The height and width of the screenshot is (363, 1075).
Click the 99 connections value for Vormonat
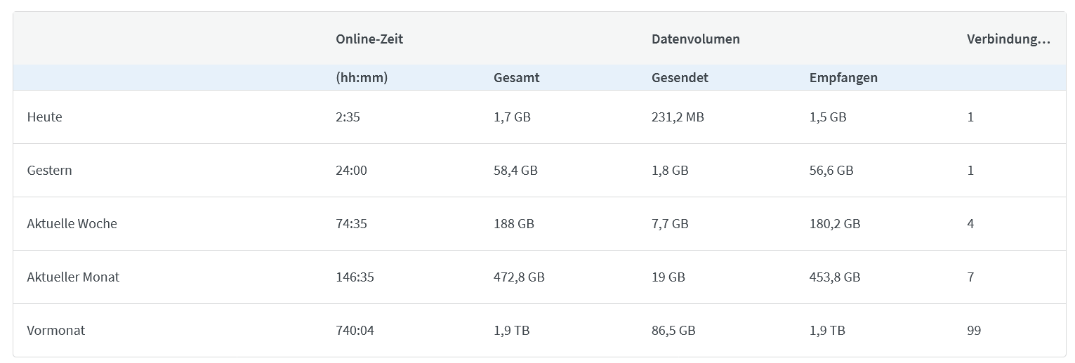coord(974,331)
